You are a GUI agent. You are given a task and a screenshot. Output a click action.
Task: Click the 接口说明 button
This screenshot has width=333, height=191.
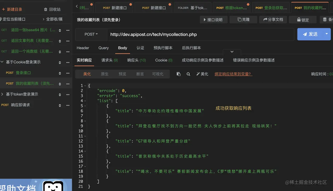pos(214,20)
